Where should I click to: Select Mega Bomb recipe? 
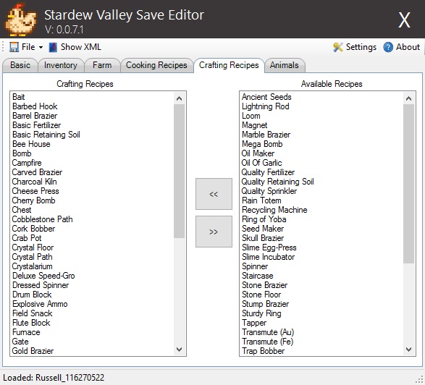[262, 144]
